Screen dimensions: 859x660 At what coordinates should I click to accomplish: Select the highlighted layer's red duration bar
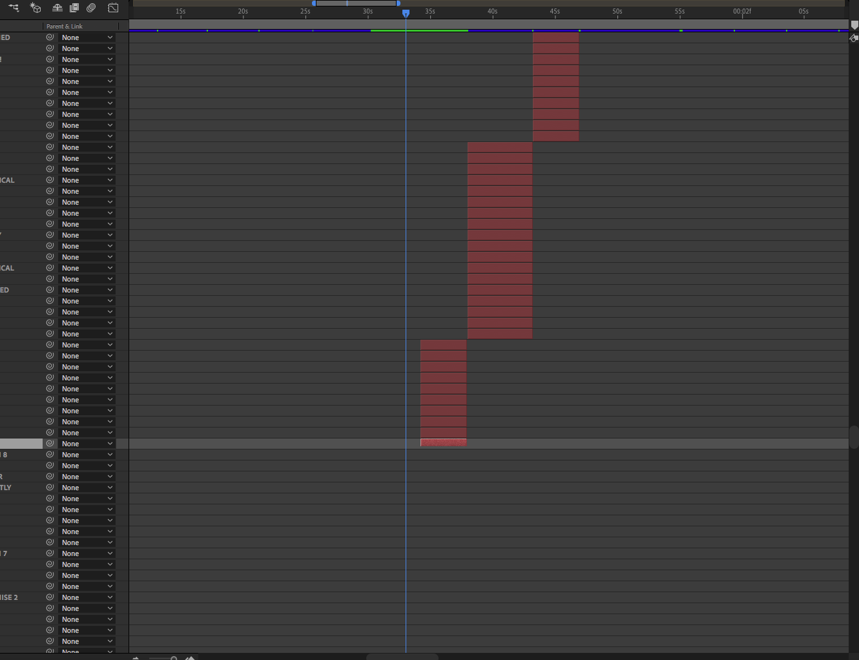443,443
